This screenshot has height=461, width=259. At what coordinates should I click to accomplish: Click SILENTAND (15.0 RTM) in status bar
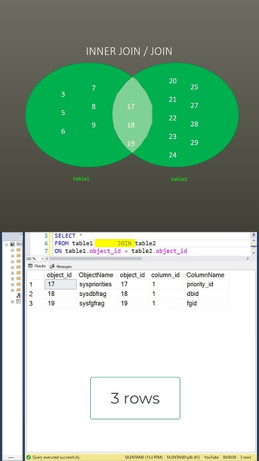click(144, 457)
